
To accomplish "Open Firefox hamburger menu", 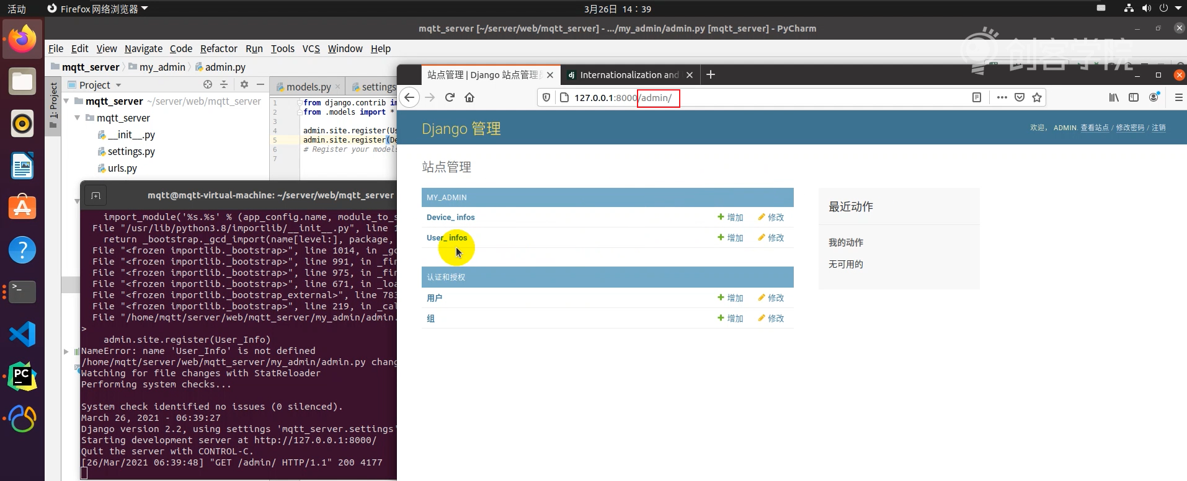I will [1179, 97].
